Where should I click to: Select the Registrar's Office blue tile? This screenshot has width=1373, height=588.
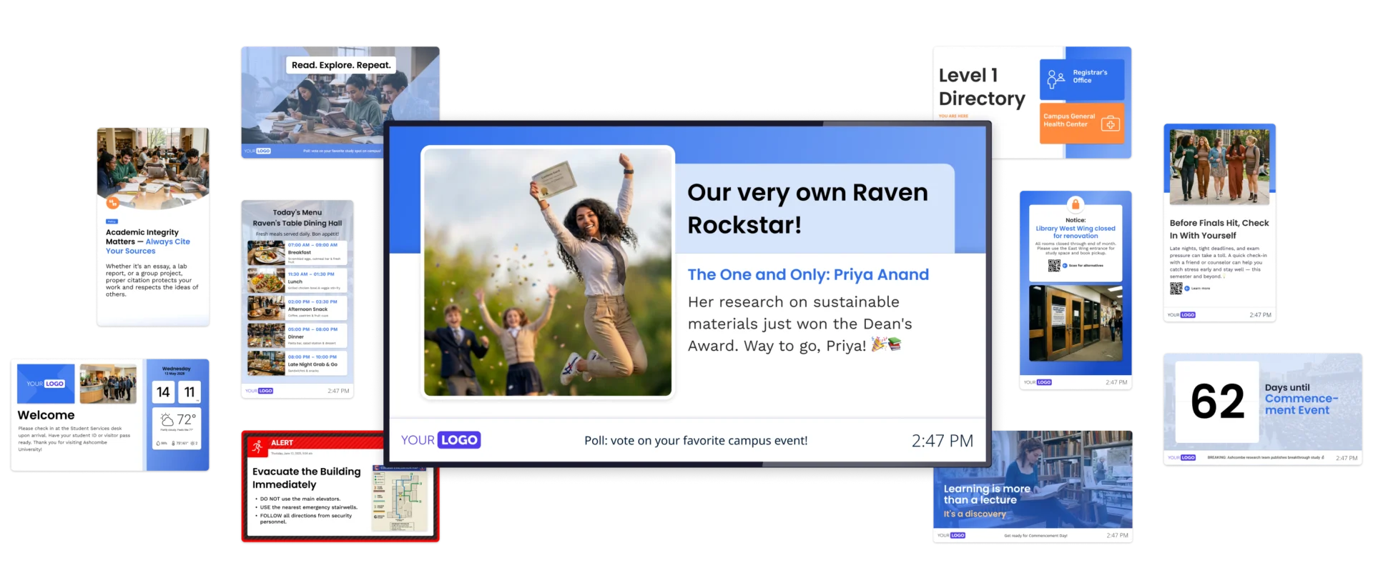pos(1082,79)
